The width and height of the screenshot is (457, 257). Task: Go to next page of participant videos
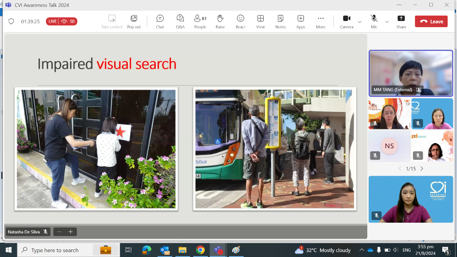[x=422, y=169]
